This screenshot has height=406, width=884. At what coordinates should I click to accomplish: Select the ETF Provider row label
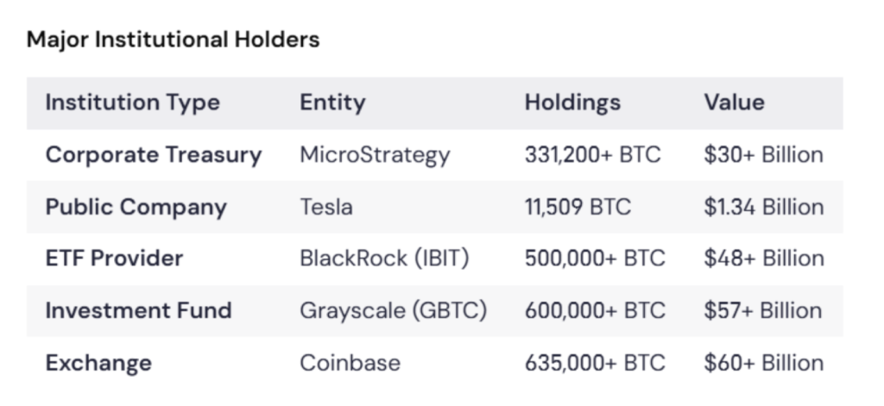[114, 259]
